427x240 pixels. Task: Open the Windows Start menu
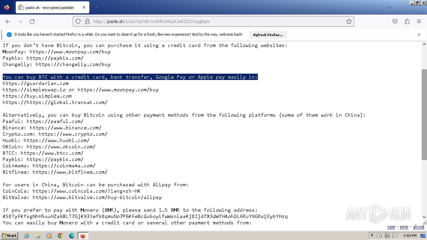pos(9,236)
